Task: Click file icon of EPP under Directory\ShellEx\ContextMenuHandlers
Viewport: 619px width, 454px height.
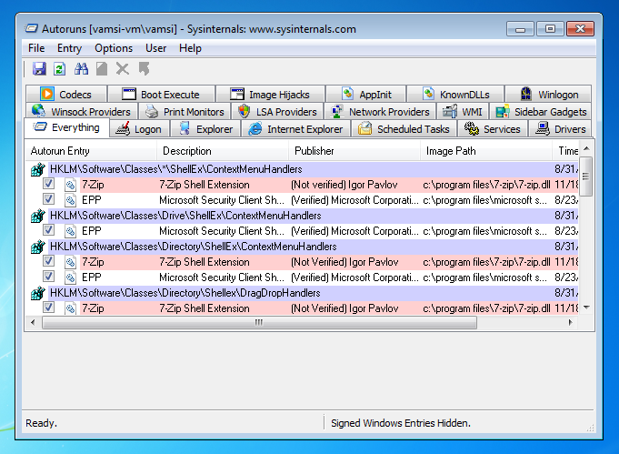Action: click(70, 277)
